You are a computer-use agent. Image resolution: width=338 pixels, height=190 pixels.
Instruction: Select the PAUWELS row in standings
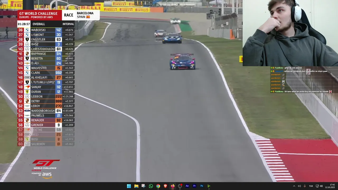tap(46, 115)
